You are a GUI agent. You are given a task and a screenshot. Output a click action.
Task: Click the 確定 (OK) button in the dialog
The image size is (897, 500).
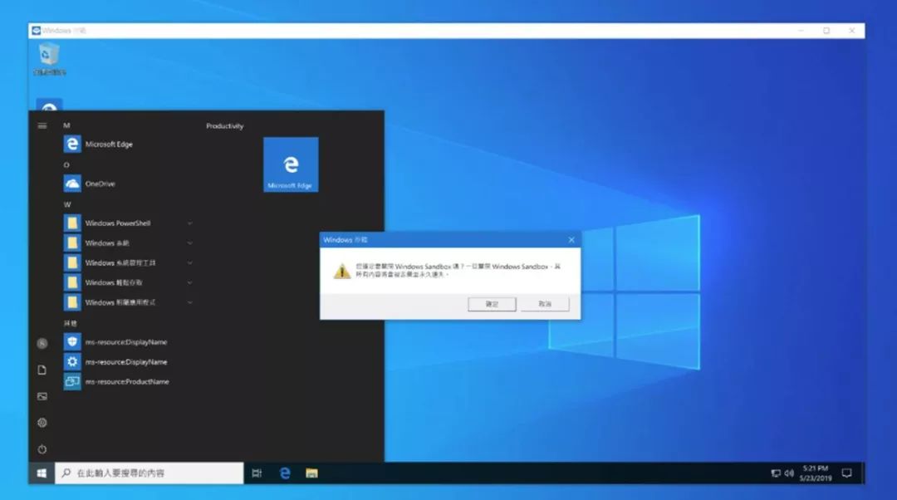[492, 304]
